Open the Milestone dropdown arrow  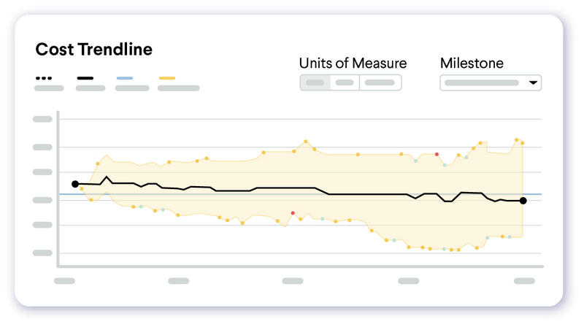(533, 82)
